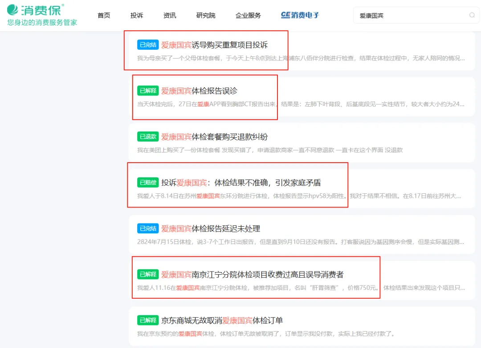
Task: Click 已解释 badge on 南京江宁分院 complaint
Action: [148, 274]
